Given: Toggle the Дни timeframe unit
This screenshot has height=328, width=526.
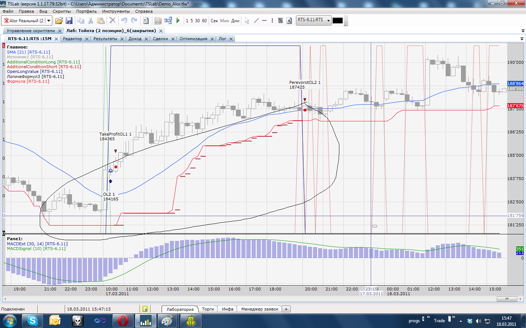Looking at the screenshot, I should point(235,21).
